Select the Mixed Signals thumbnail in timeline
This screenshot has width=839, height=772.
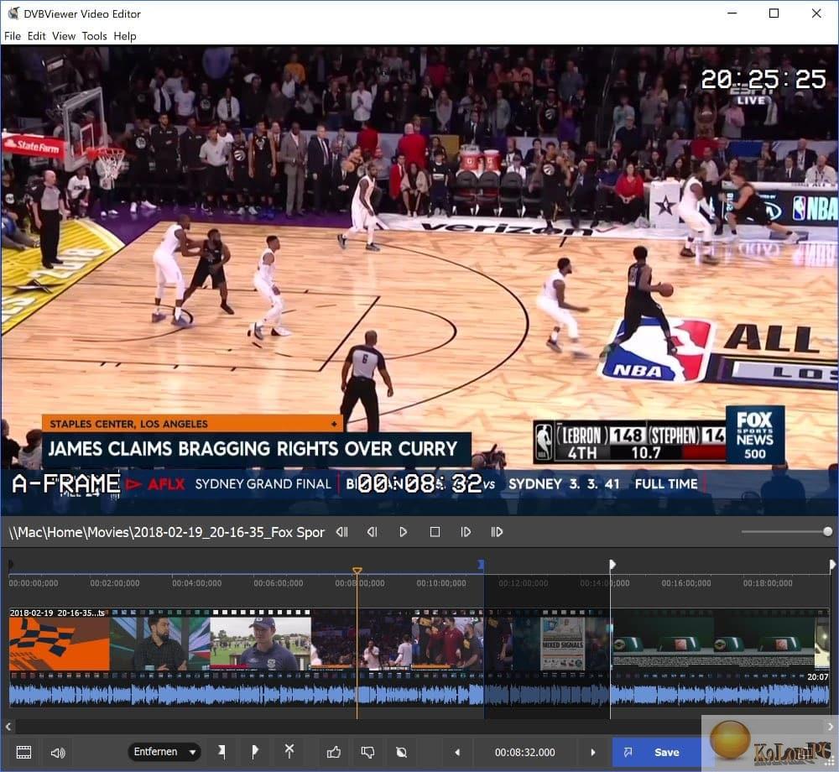click(x=562, y=644)
